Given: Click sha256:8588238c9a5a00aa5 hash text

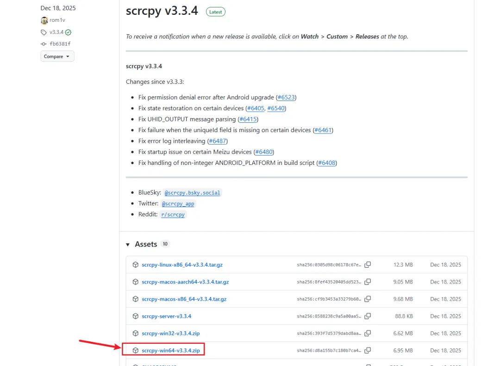Looking at the screenshot, I should point(329,316).
